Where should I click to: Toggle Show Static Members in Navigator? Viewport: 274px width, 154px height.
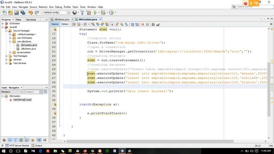click(x=15, y=140)
